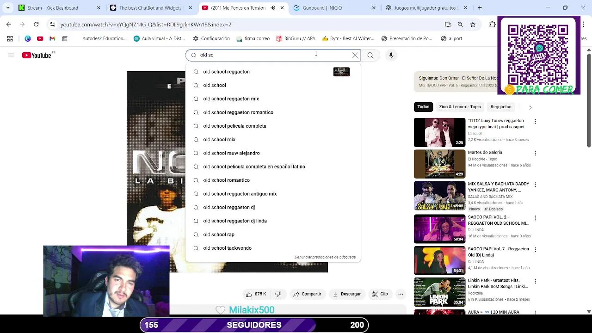Open options for Martes de Galería video
Viewport: 592px width, 333px height.
[535, 153]
